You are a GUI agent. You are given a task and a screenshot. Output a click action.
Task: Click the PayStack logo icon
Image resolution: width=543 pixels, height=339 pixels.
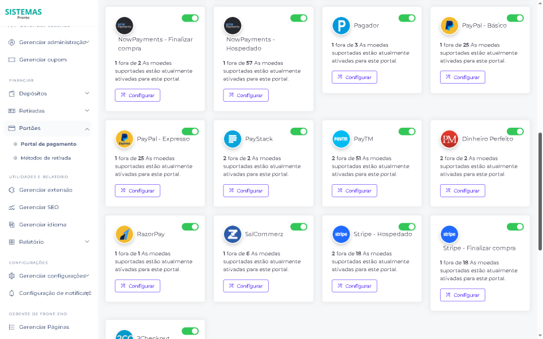point(232,139)
